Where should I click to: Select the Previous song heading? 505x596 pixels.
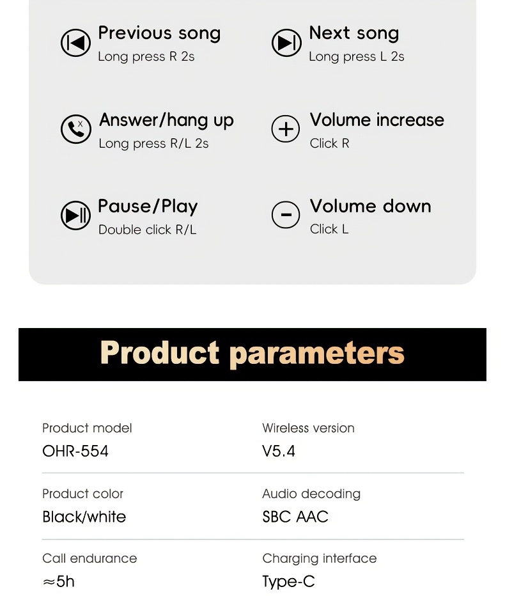pyautogui.click(x=159, y=33)
